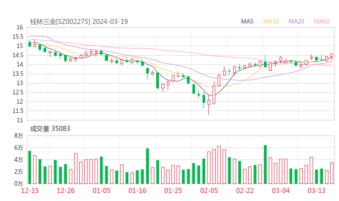The image size is (339, 201).
Task: Click the 01-05 date label
Action: pyautogui.click(x=101, y=190)
